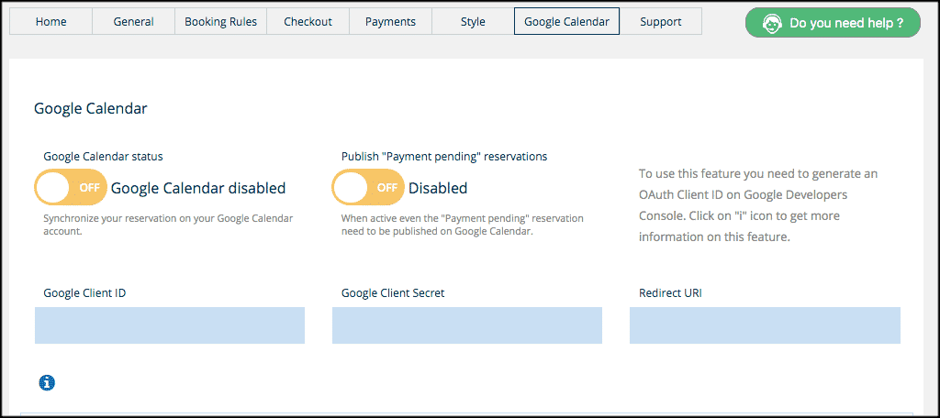
Task: Switch to the General tab
Action: pyautogui.click(x=134, y=22)
